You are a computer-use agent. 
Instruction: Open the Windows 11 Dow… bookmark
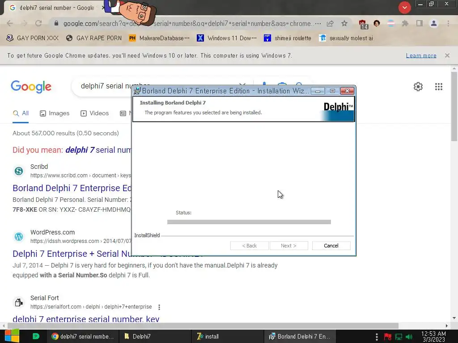tap(227, 38)
